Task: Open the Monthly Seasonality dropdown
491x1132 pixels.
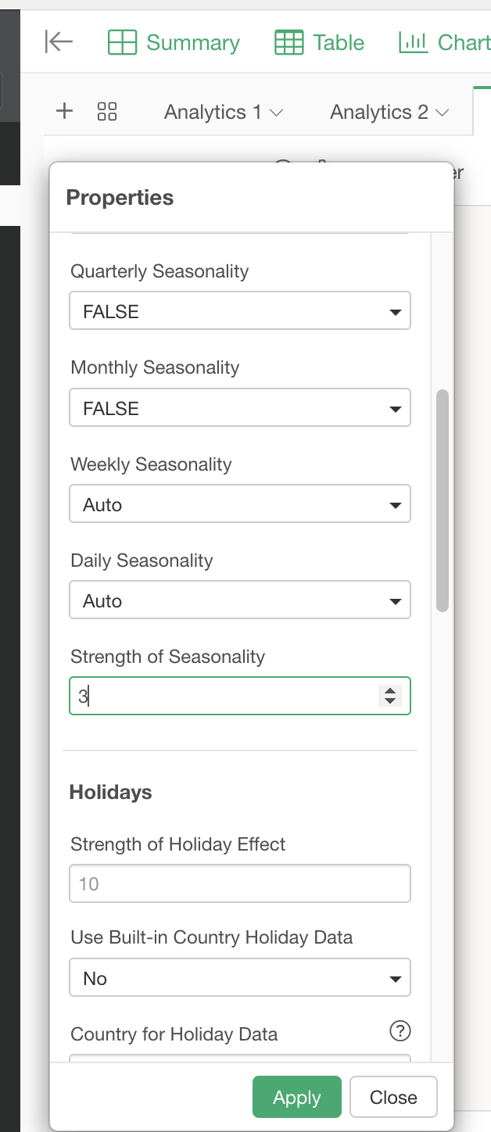Action: point(240,408)
